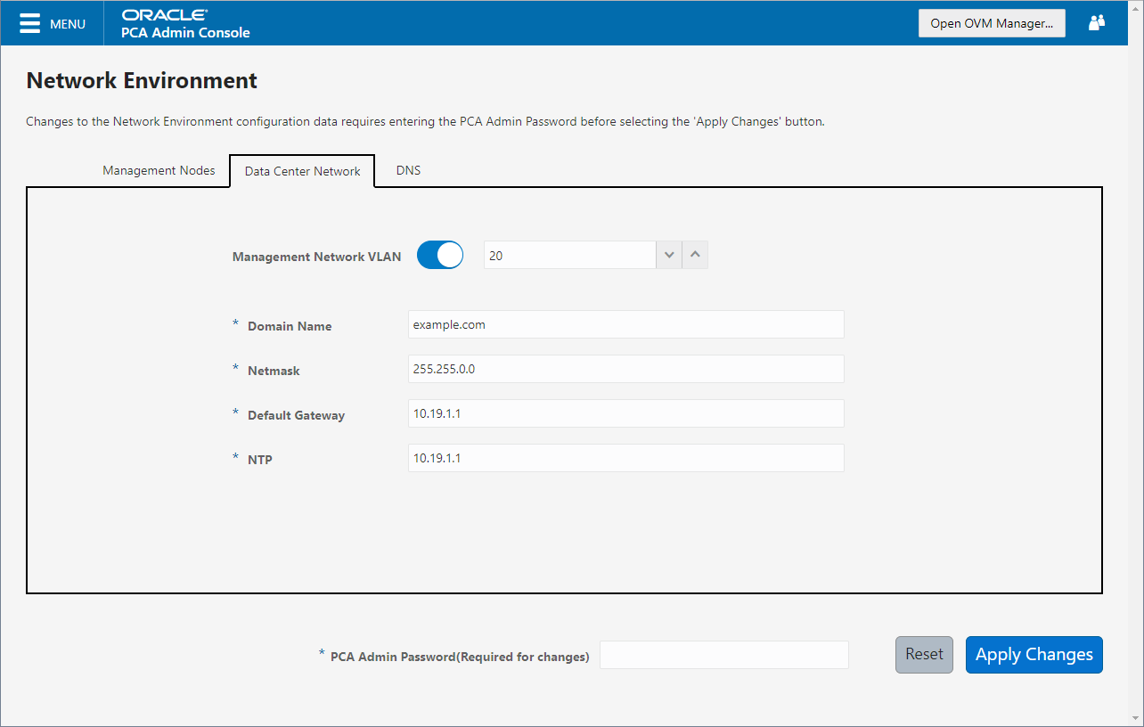This screenshot has height=727, width=1144.
Task: Select the Netmask input field
Action: coord(625,369)
